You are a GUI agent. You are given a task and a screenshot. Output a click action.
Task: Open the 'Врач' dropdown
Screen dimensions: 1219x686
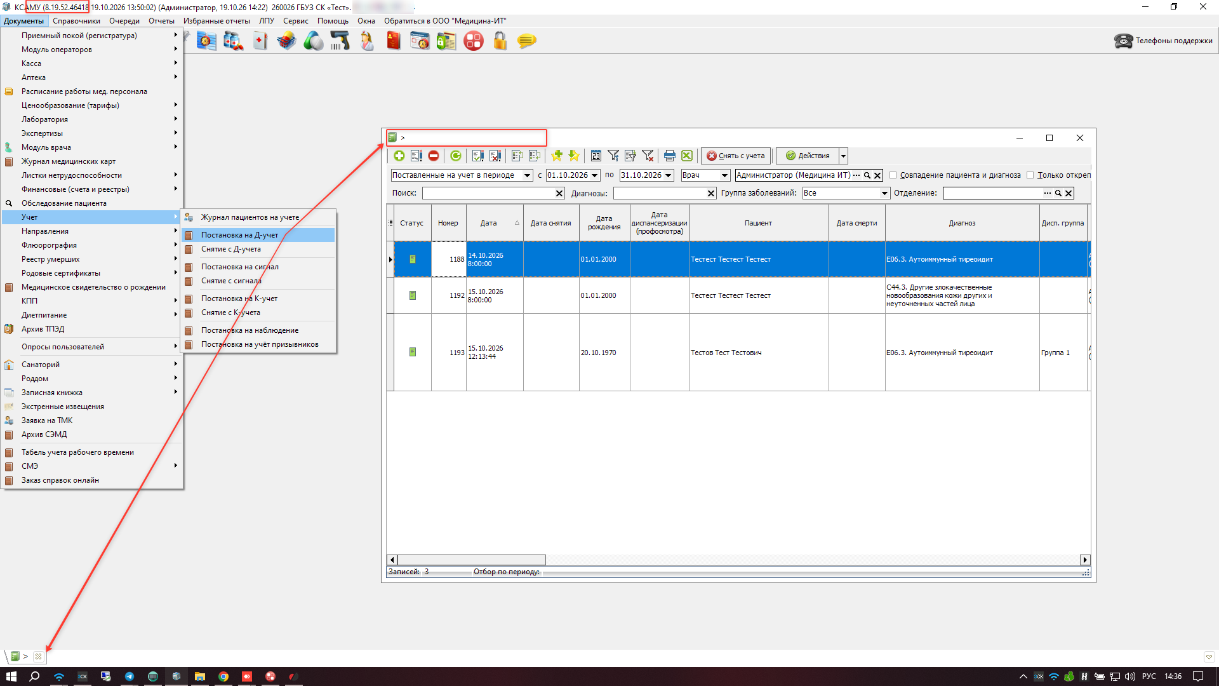point(724,175)
